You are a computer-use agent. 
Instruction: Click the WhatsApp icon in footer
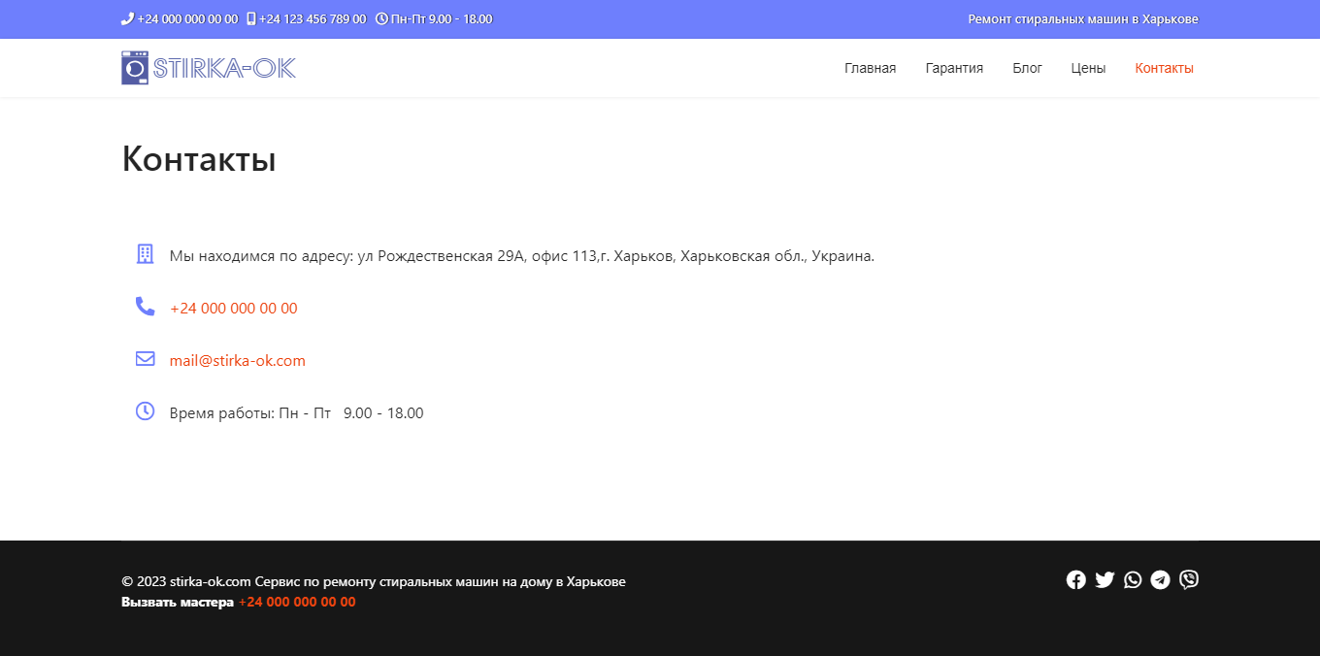pos(1133,580)
